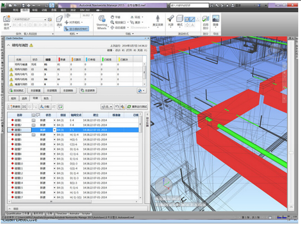This screenshot has width=301, height=225.
Task: Click the Image export (图像) icon
Action: (216, 19)
